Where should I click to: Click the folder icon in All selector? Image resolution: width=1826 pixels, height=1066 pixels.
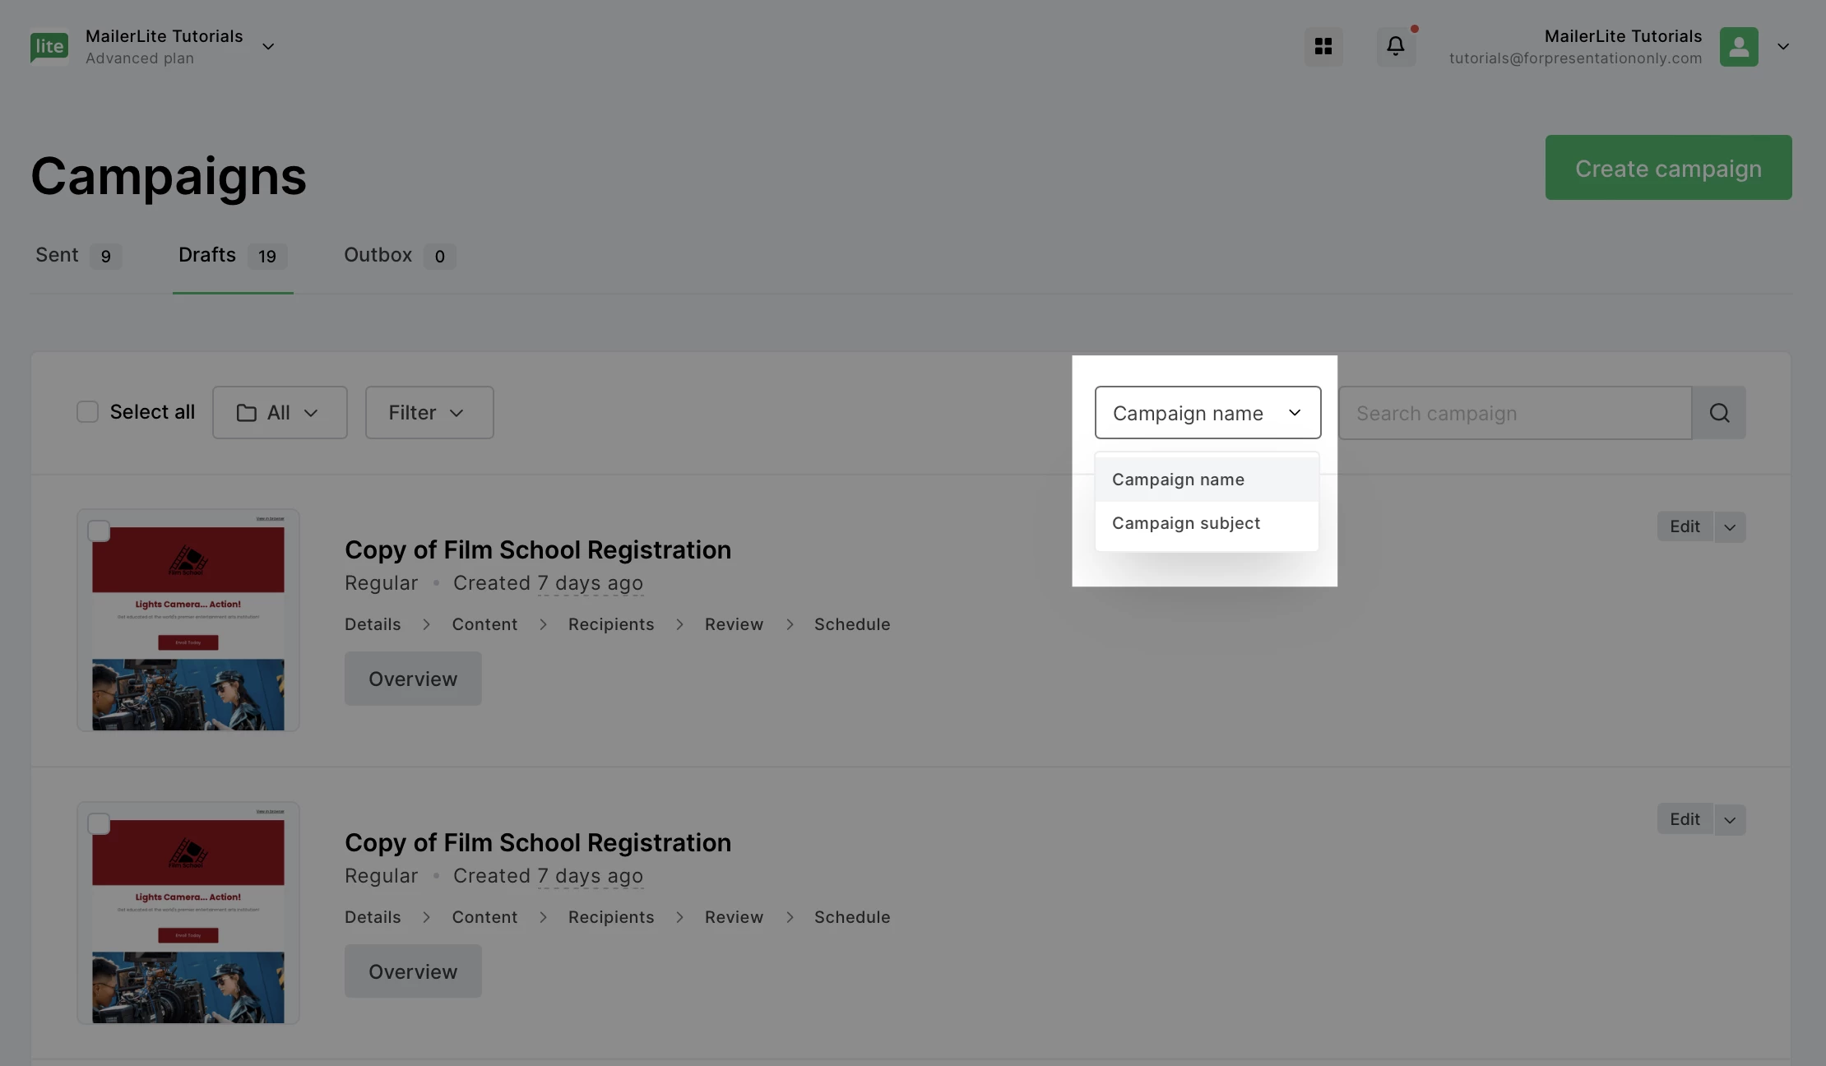pyautogui.click(x=246, y=413)
